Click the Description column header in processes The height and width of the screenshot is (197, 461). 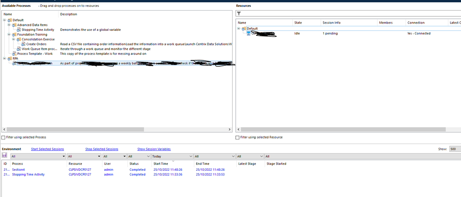[68, 14]
